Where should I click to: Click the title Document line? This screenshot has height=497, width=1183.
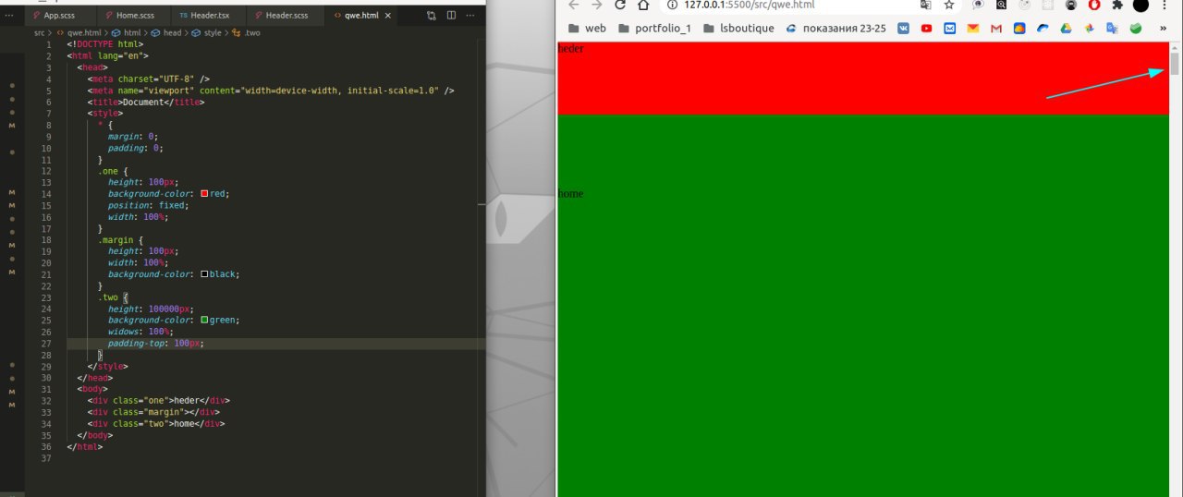pos(146,102)
